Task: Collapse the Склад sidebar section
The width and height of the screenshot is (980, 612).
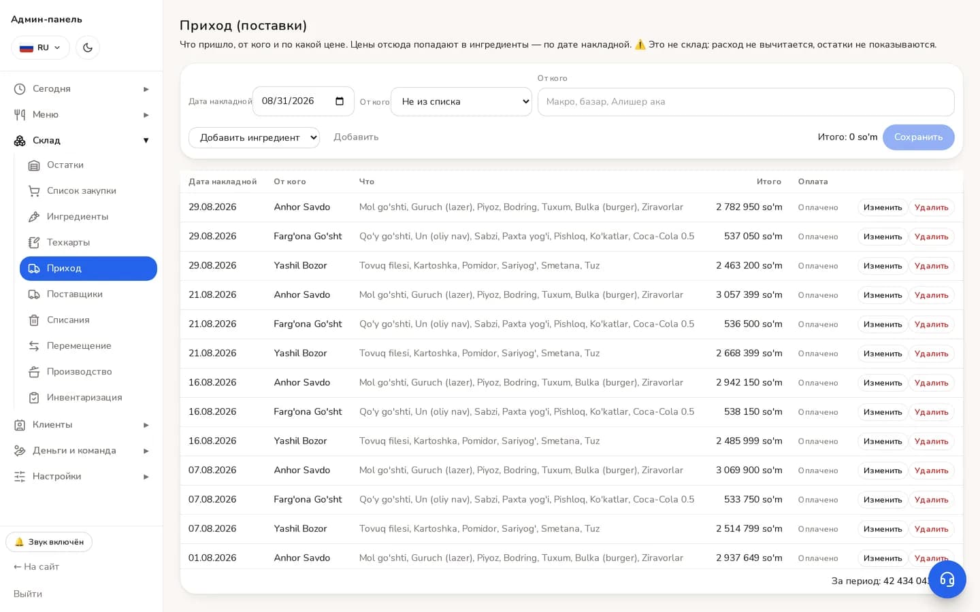Action: (x=82, y=141)
